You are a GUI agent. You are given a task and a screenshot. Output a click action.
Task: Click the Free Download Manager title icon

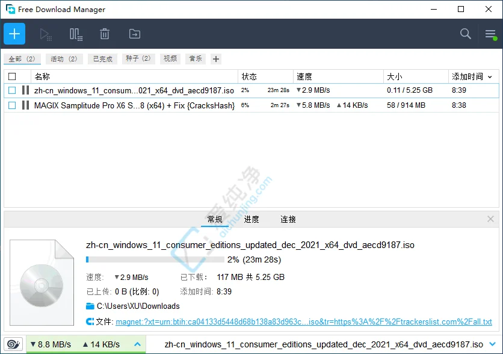pyautogui.click(x=10, y=9)
